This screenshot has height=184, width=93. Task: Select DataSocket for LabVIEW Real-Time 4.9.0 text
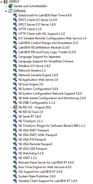tap(45, 15)
